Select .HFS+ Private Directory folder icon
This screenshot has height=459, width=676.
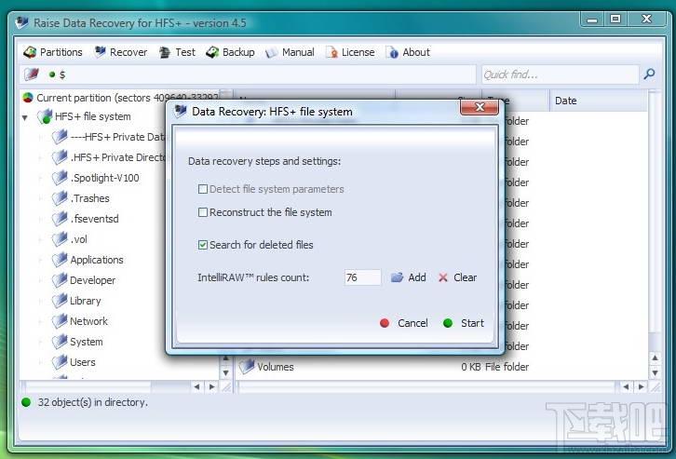60,157
